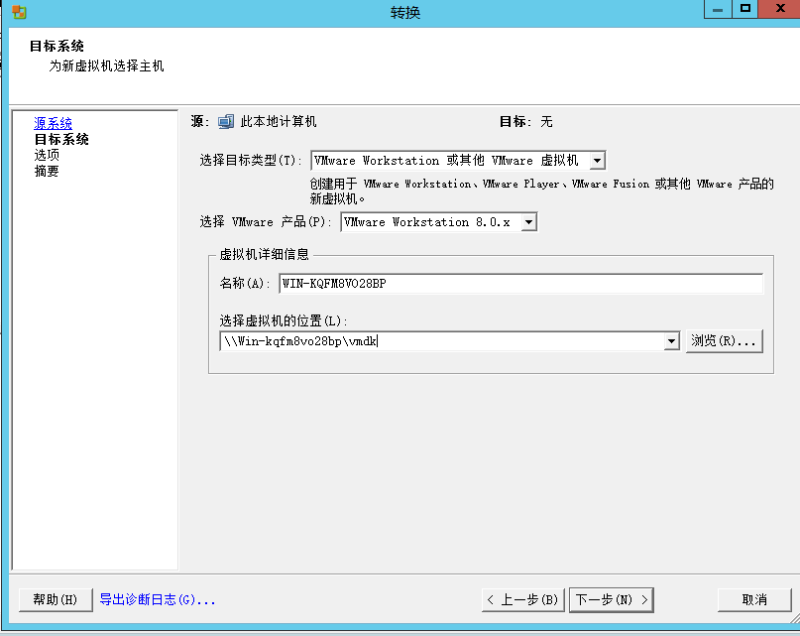
Task: Go back with 上一步(B) button
Action: (x=523, y=599)
